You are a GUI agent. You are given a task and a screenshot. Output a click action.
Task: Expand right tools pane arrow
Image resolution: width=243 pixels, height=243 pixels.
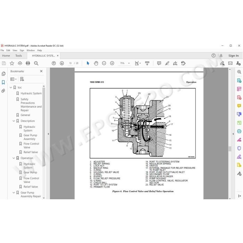pos(233,134)
